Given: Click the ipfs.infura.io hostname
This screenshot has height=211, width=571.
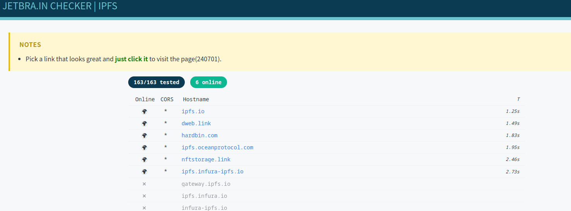Looking at the screenshot, I should pos(205,196).
